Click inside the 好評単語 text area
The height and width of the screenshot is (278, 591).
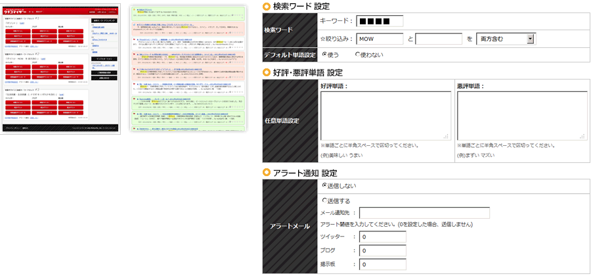point(385,115)
